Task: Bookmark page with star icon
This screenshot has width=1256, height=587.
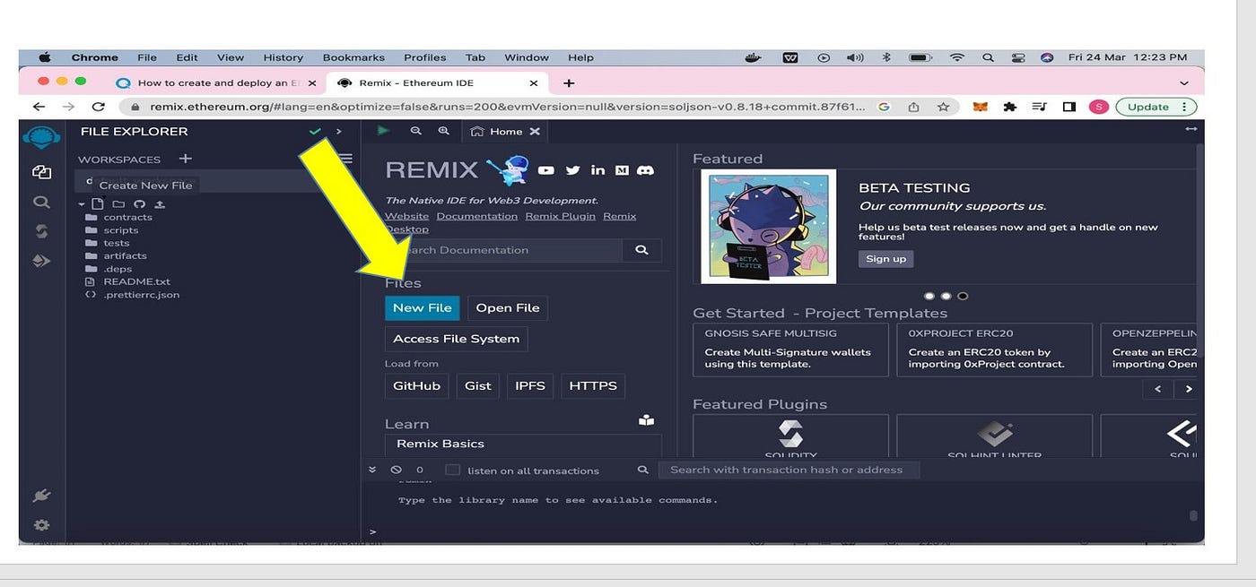Action: pos(943,107)
